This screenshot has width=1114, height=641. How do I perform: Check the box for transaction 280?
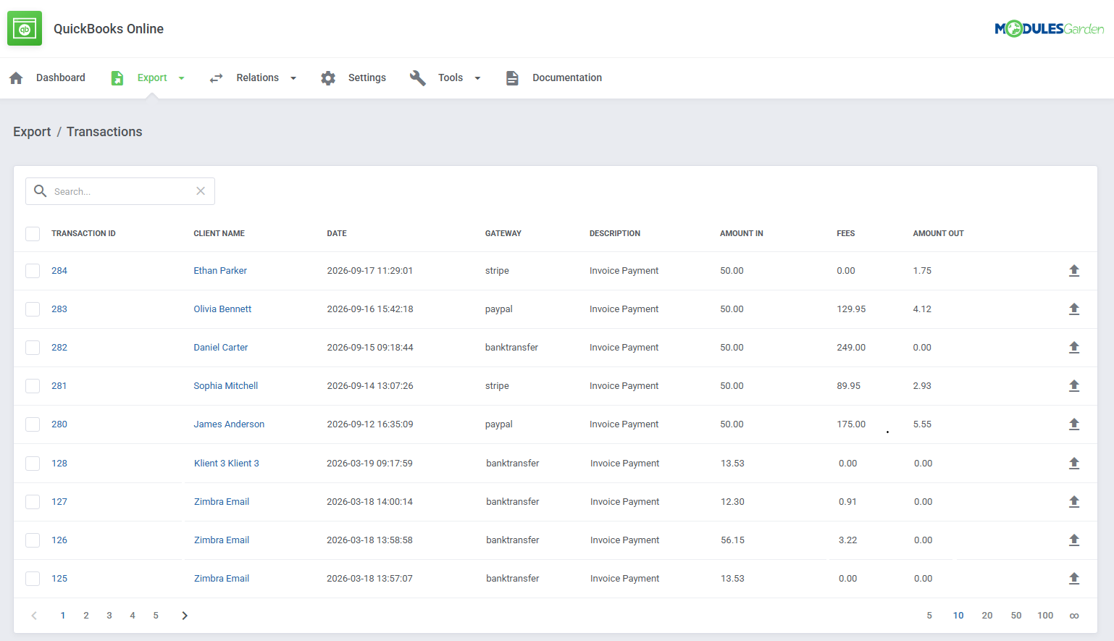(33, 424)
